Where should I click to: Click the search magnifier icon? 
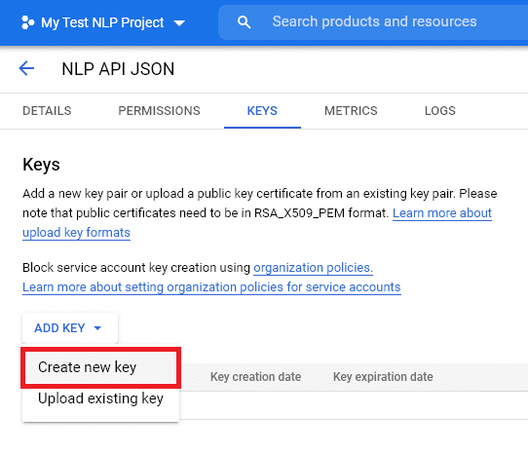click(x=244, y=22)
